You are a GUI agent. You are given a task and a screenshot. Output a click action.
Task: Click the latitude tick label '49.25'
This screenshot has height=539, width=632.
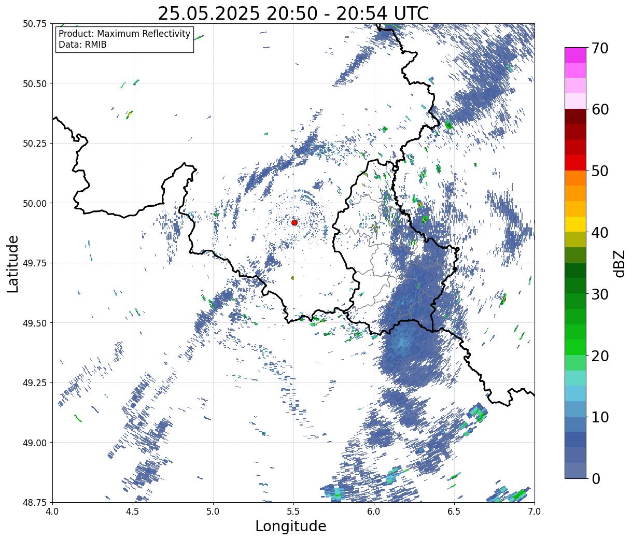pos(35,383)
